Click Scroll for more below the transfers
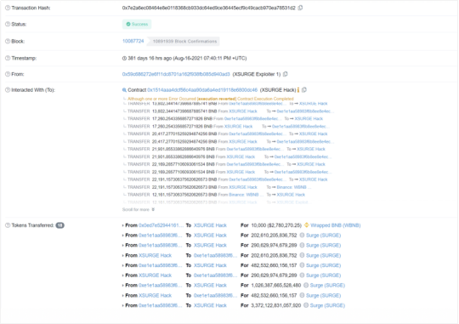Image resolution: width=459 pixels, height=324 pixels. (x=139, y=209)
